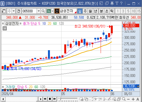Click the 종가 단순 legend label
This screenshot has height=102, width=142.
click(x=30, y=23)
